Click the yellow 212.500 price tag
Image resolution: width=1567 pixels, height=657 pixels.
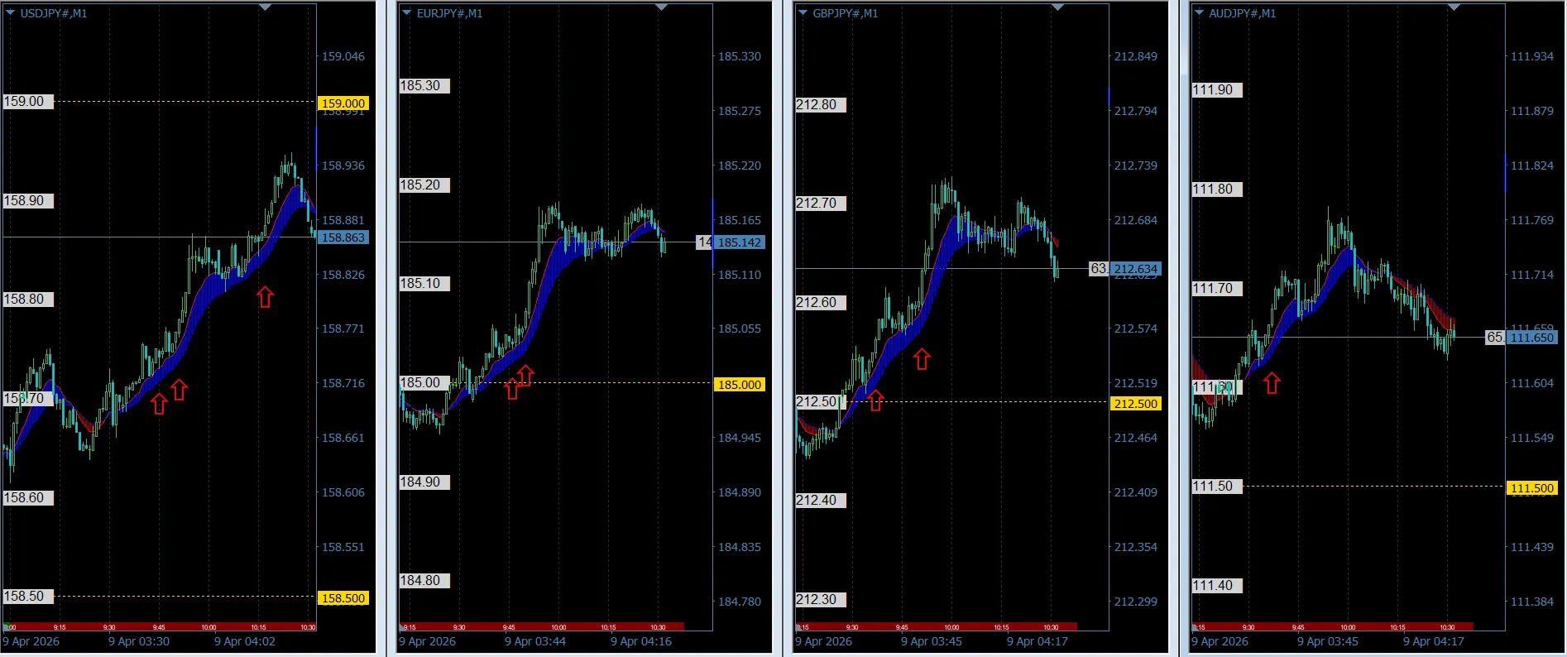click(1136, 404)
